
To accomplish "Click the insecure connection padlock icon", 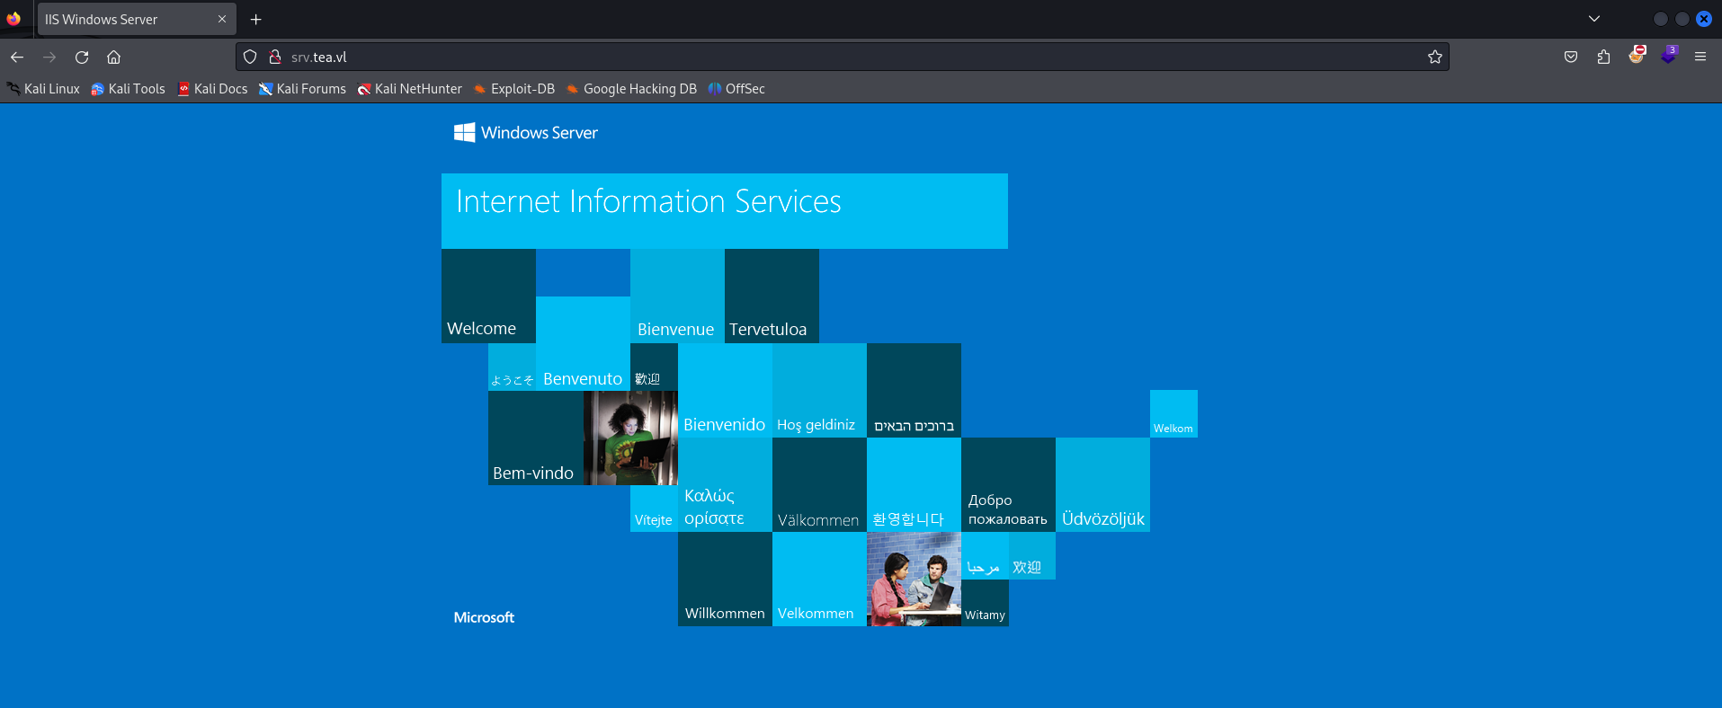I will (x=275, y=58).
